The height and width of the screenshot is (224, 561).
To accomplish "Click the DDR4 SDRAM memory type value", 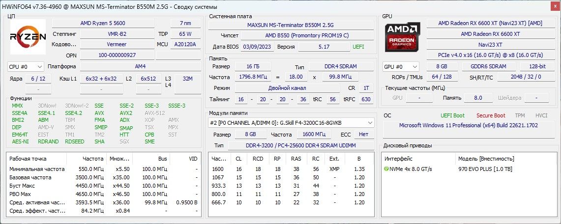I will point(341,66).
